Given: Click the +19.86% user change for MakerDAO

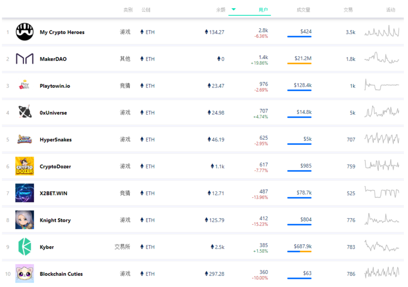Looking at the screenshot, I should (x=259, y=63).
